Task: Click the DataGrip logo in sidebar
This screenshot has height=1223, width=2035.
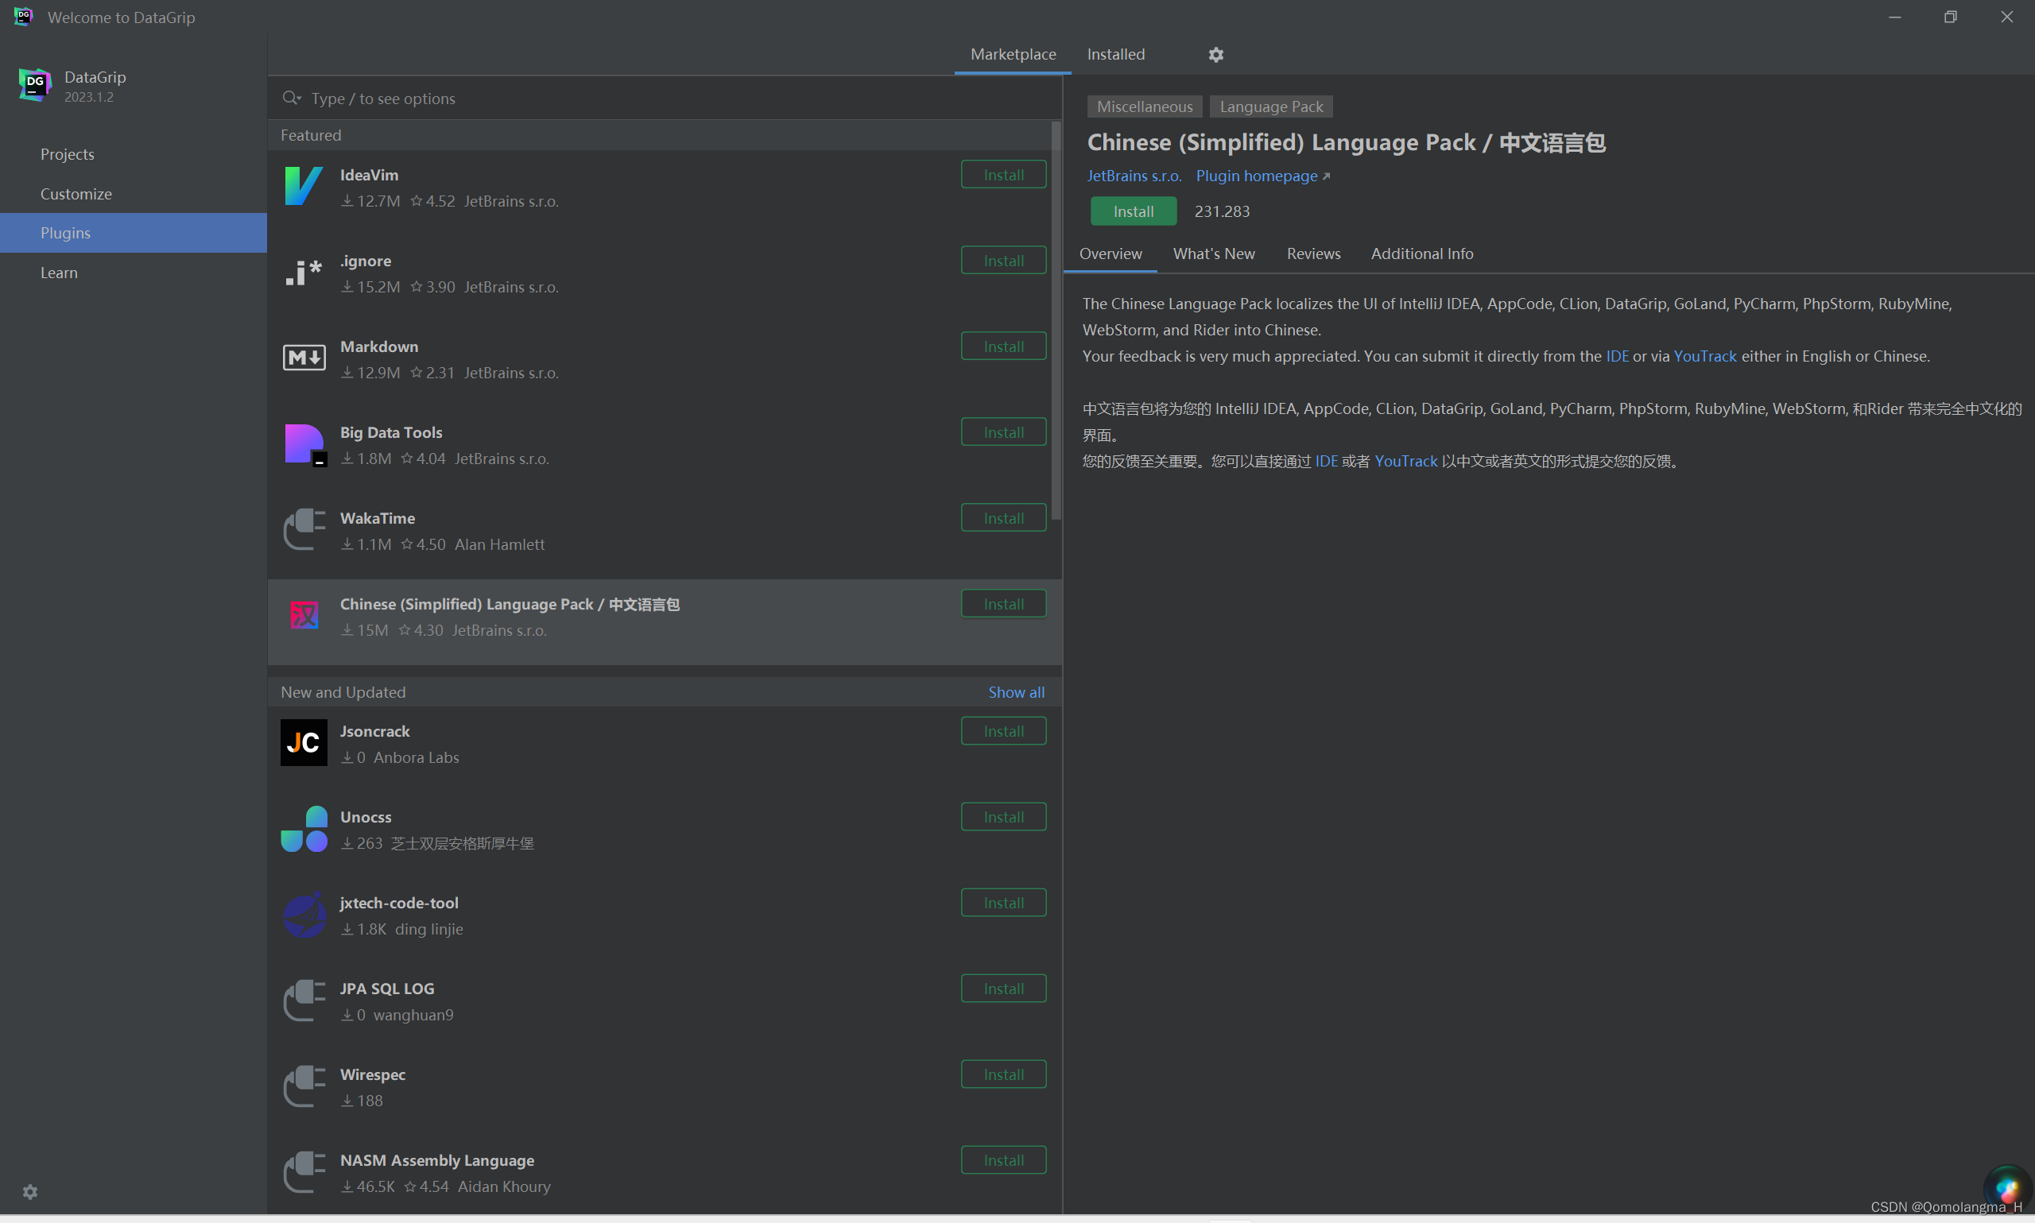Action: [x=35, y=85]
